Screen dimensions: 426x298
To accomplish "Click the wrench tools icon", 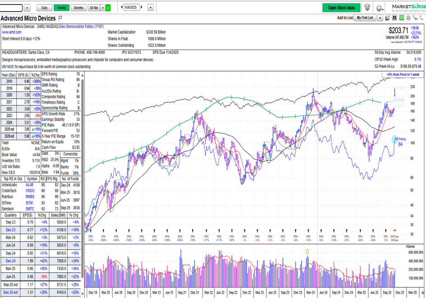I will pyautogui.click(x=414, y=18).
